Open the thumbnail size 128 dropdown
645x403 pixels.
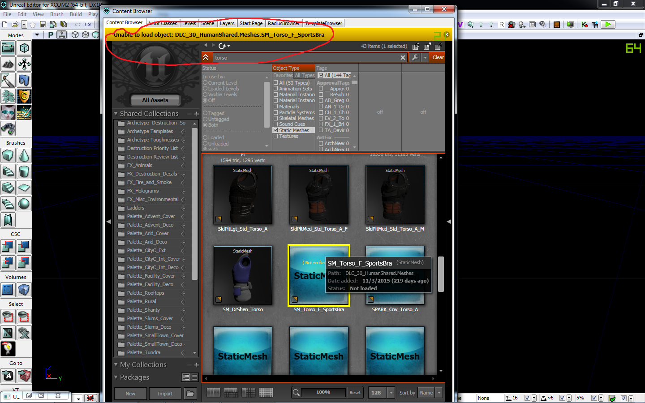point(391,393)
